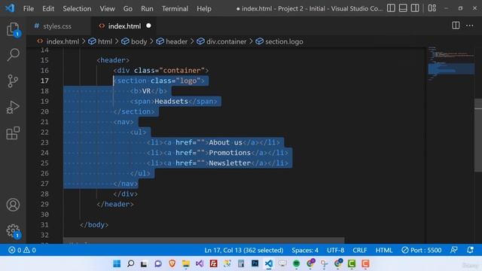482x271 pixels.
Task: Split the editor to the right
Action: [456, 26]
